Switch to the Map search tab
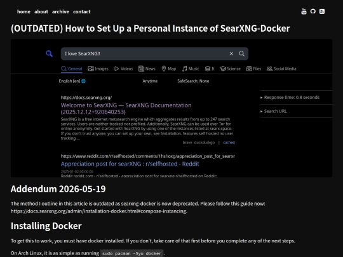343x257 pixels. point(169,69)
